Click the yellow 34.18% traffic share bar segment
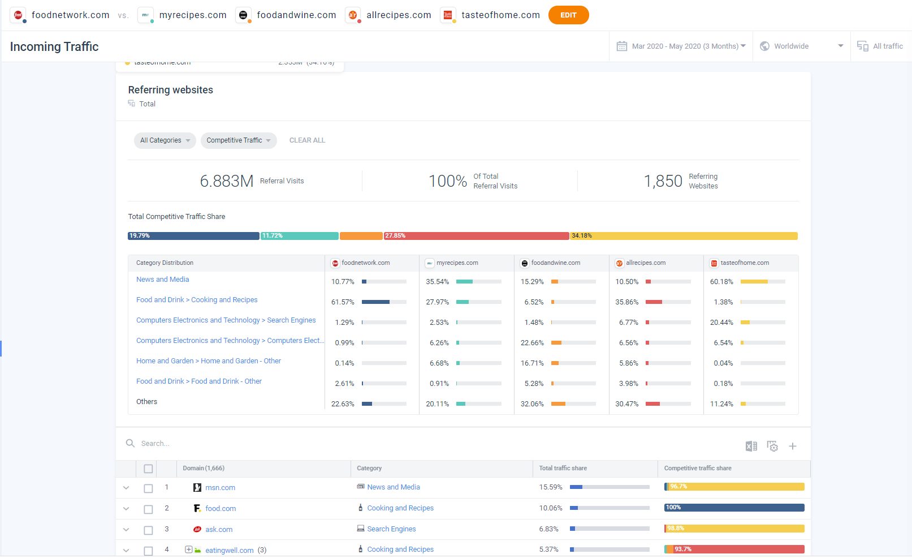This screenshot has width=912, height=558. [x=684, y=236]
